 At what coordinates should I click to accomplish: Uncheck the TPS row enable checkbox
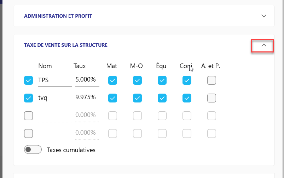click(x=28, y=80)
